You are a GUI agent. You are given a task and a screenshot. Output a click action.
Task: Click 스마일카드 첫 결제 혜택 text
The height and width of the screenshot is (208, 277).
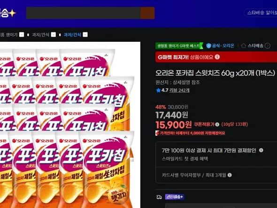pos(185,159)
